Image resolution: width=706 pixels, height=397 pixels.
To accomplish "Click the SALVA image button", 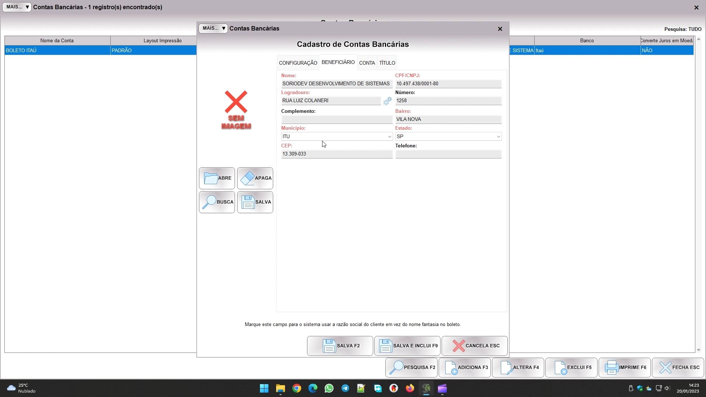I will (x=255, y=202).
